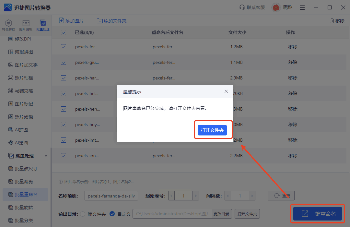Viewport: 350px width, 227px height.
Task: Click the 2.2MB file size cell
Action: (236, 156)
